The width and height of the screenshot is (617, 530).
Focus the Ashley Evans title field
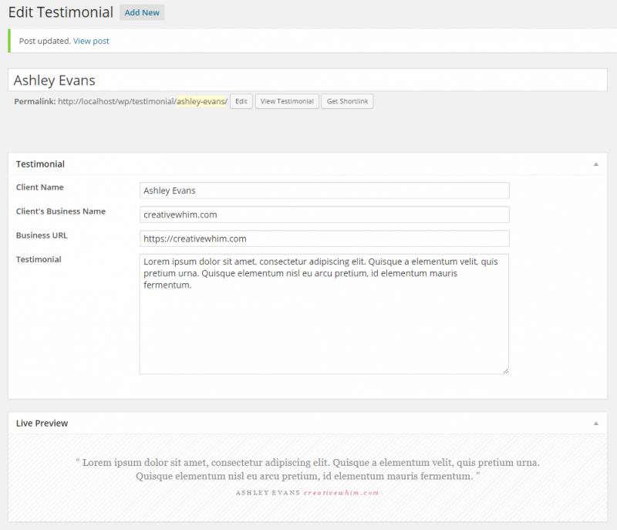tap(308, 80)
